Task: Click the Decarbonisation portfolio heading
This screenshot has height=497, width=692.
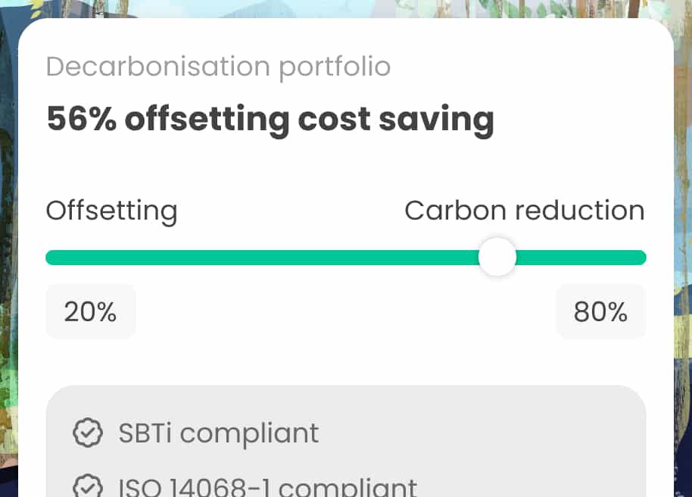Action: [x=218, y=67]
